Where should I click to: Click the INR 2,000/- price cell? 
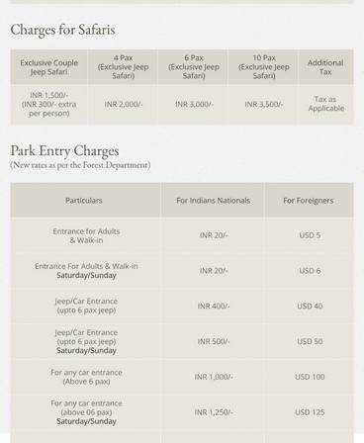(x=124, y=104)
